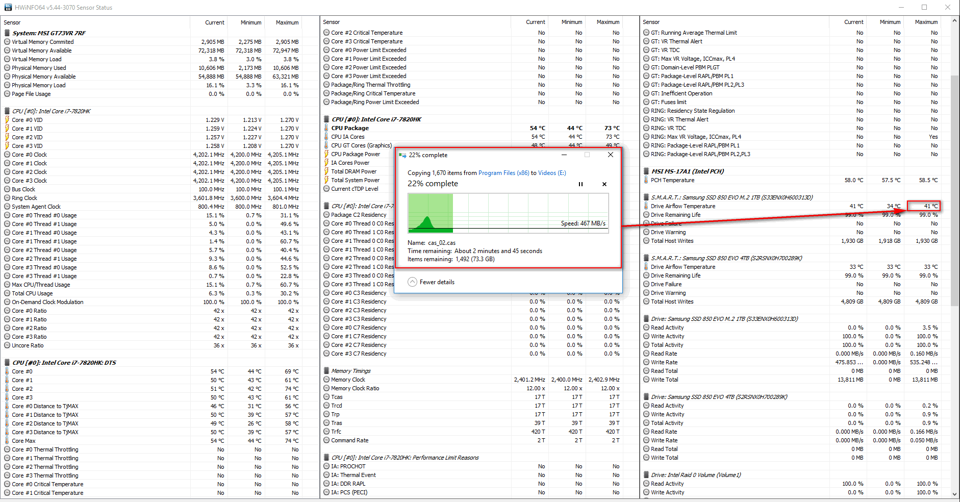
Task: Click the thermometer icon beside Core Max
Action: tap(7, 441)
